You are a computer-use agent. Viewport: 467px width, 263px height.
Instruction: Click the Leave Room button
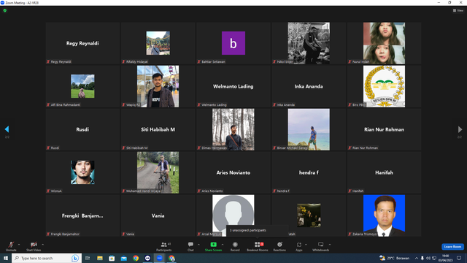tap(452, 247)
